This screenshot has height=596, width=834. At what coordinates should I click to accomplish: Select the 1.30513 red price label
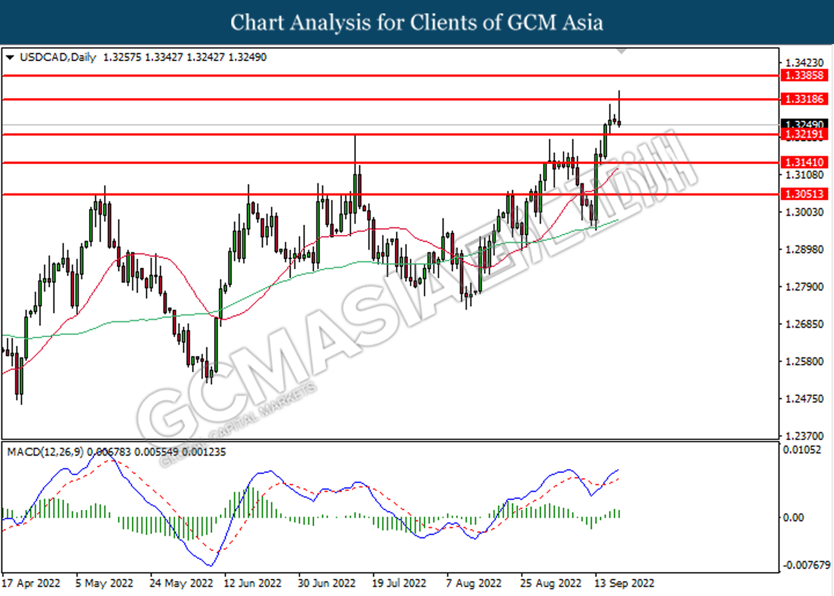[804, 194]
